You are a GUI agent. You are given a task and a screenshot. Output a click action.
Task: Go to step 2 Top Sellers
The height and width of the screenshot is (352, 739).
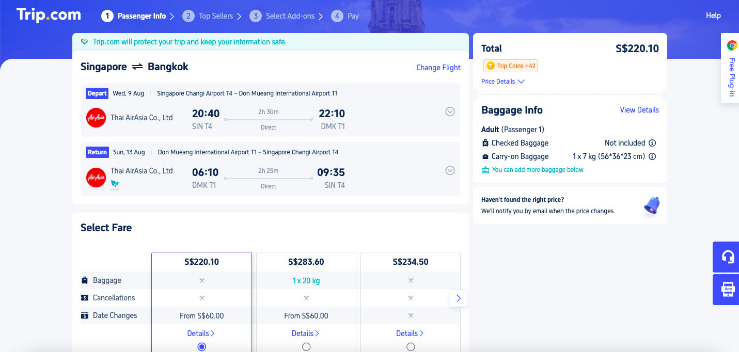click(208, 16)
